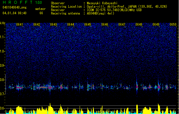Click the Receiver label
The height and width of the screenshot is (114, 179).
[58, 10]
